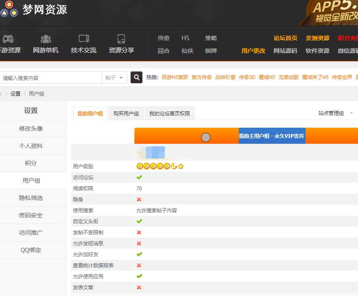The height and width of the screenshot is (296, 358).
Task: Click the APP banner advertisement
Action: (329, 13)
